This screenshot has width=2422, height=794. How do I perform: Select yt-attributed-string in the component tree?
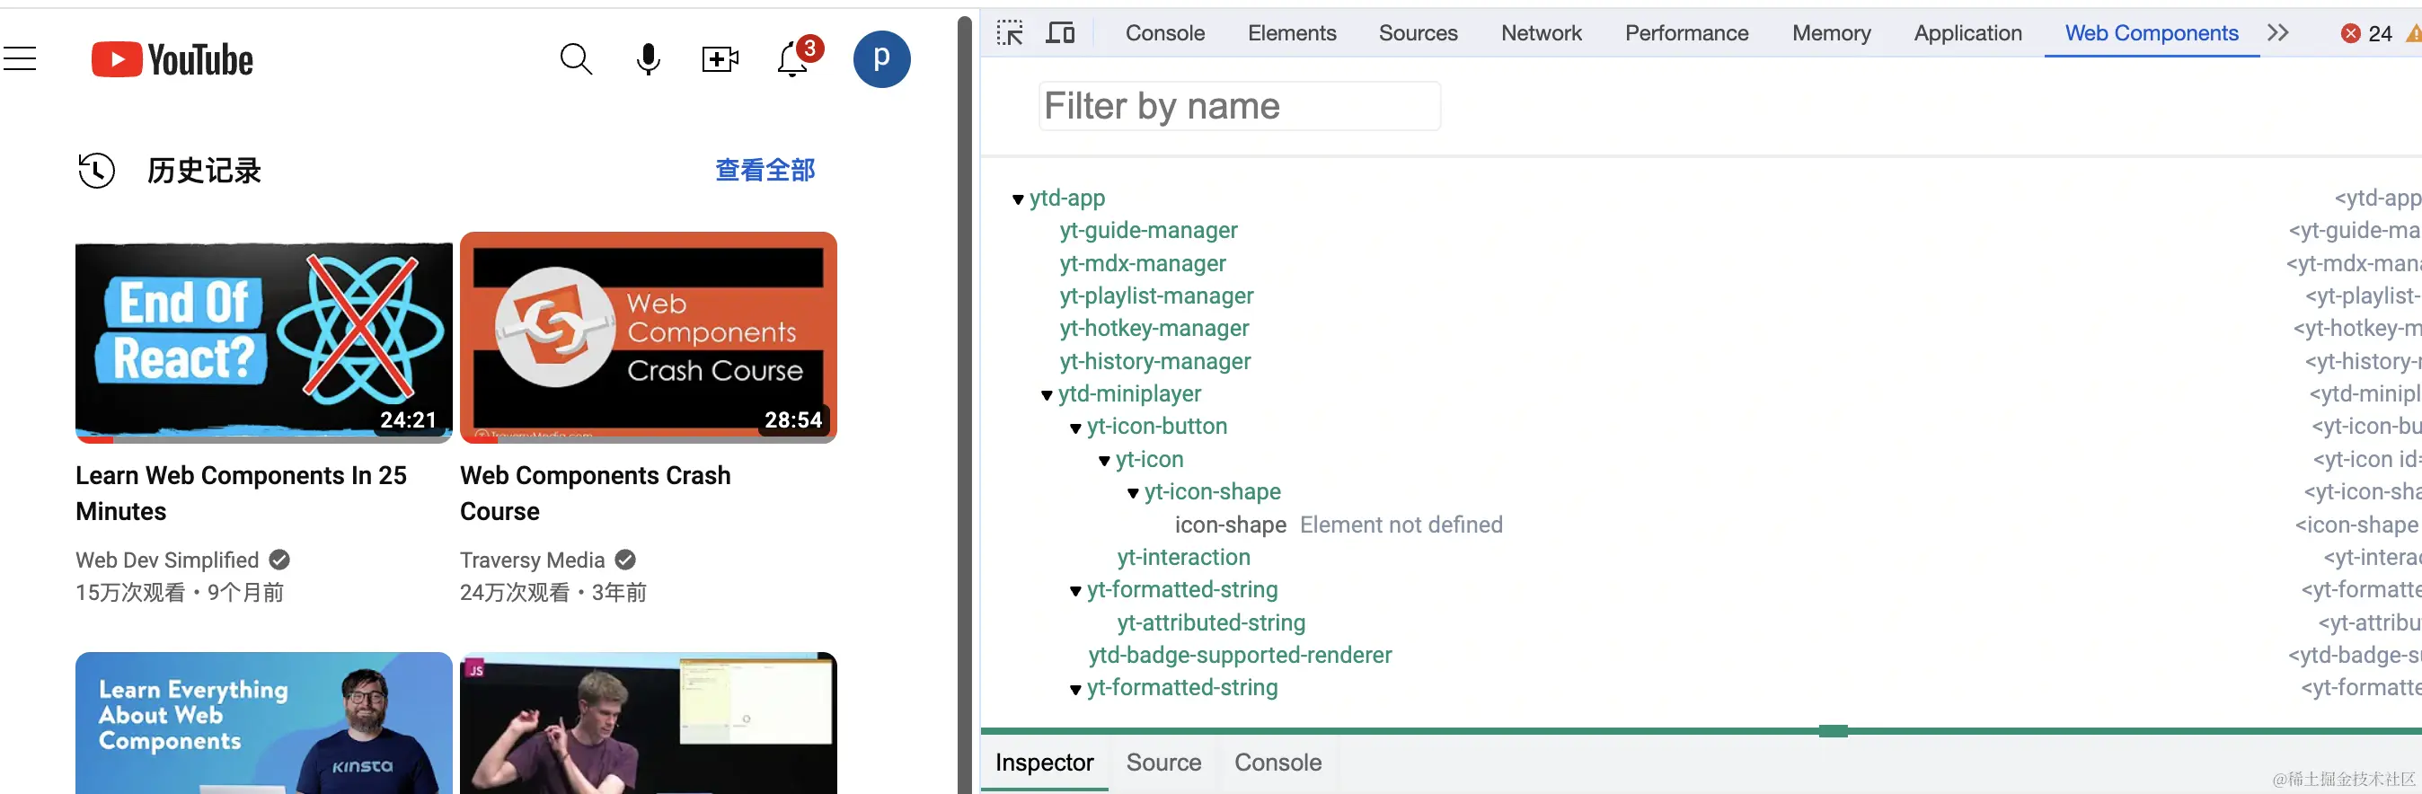pyautogui.click(x=1211, y=622)
